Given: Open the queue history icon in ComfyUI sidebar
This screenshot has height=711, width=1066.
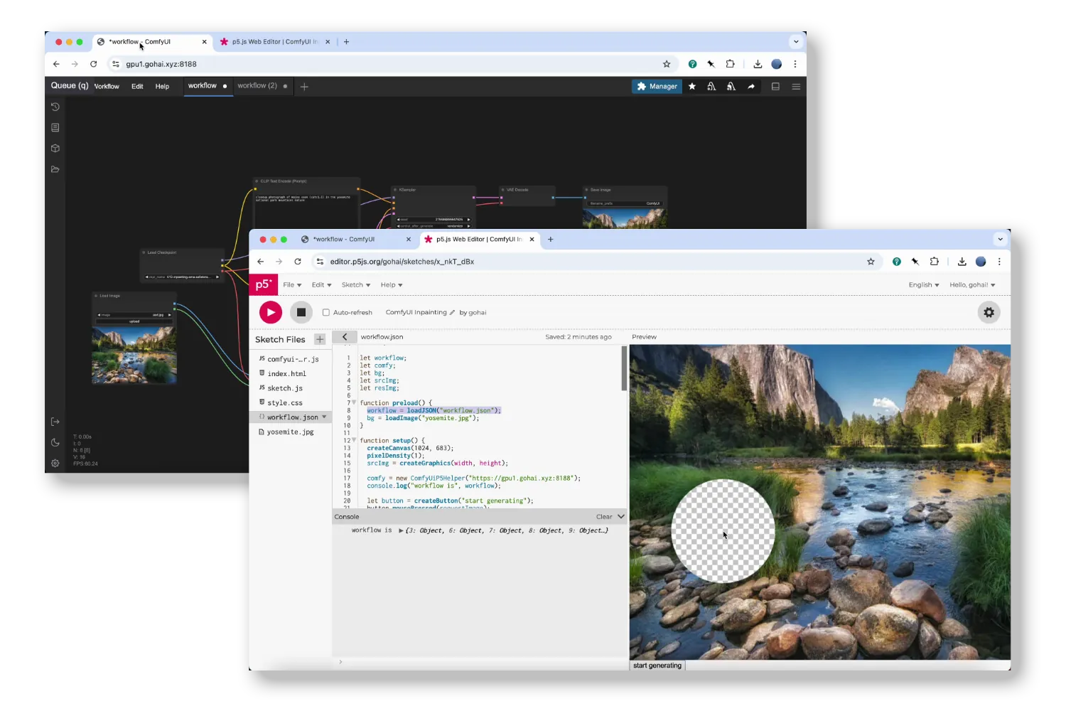Looking at the screenshot, I should click(x=55, y=107).
